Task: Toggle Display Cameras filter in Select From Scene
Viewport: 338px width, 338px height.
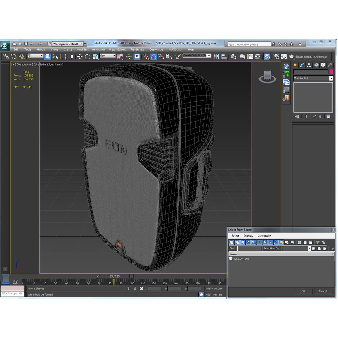Action: (x=248, y=242)
